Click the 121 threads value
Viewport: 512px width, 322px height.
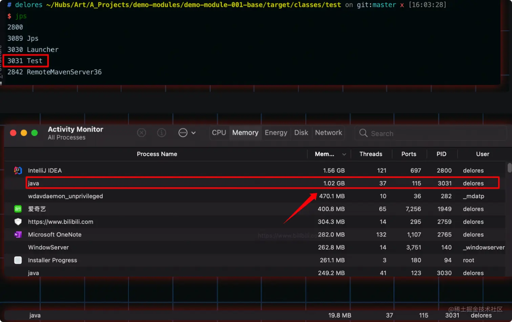(x=382, y=170)
